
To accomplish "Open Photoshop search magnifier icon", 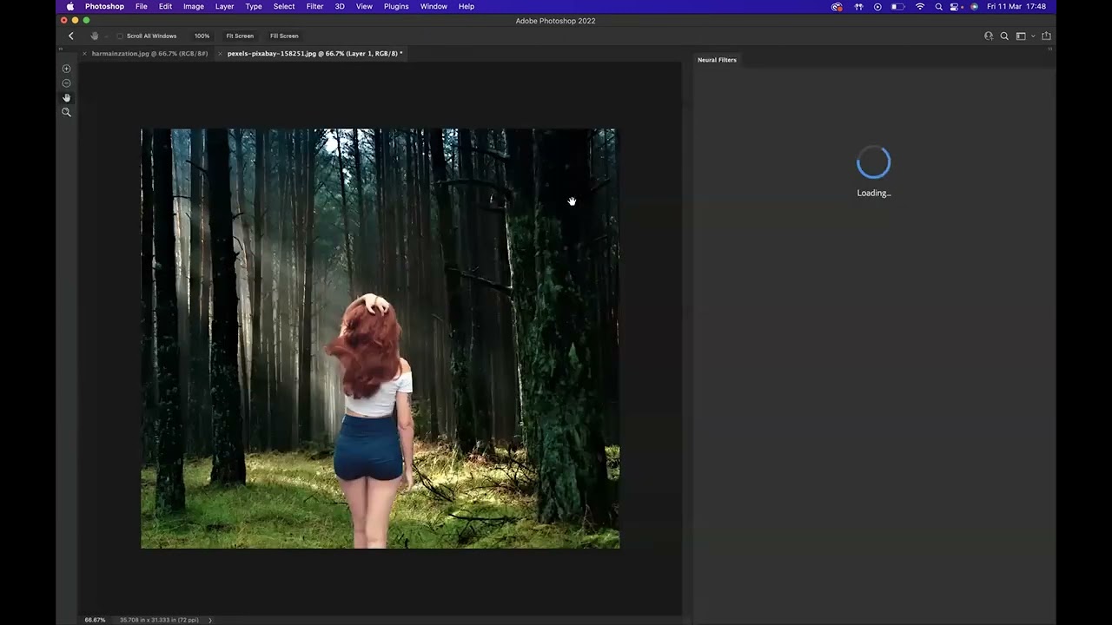I will 1004,36.
